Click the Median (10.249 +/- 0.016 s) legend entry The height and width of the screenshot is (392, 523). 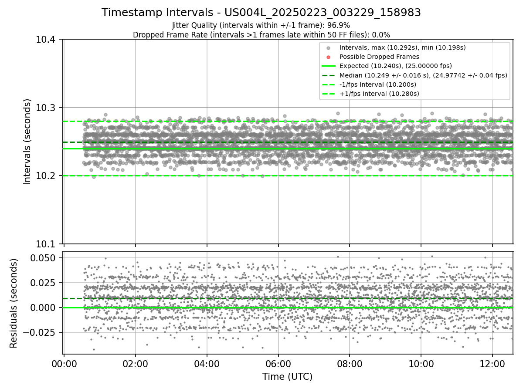pos(423,75)
